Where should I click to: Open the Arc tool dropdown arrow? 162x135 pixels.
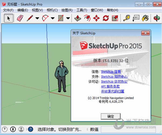point(53,18)
